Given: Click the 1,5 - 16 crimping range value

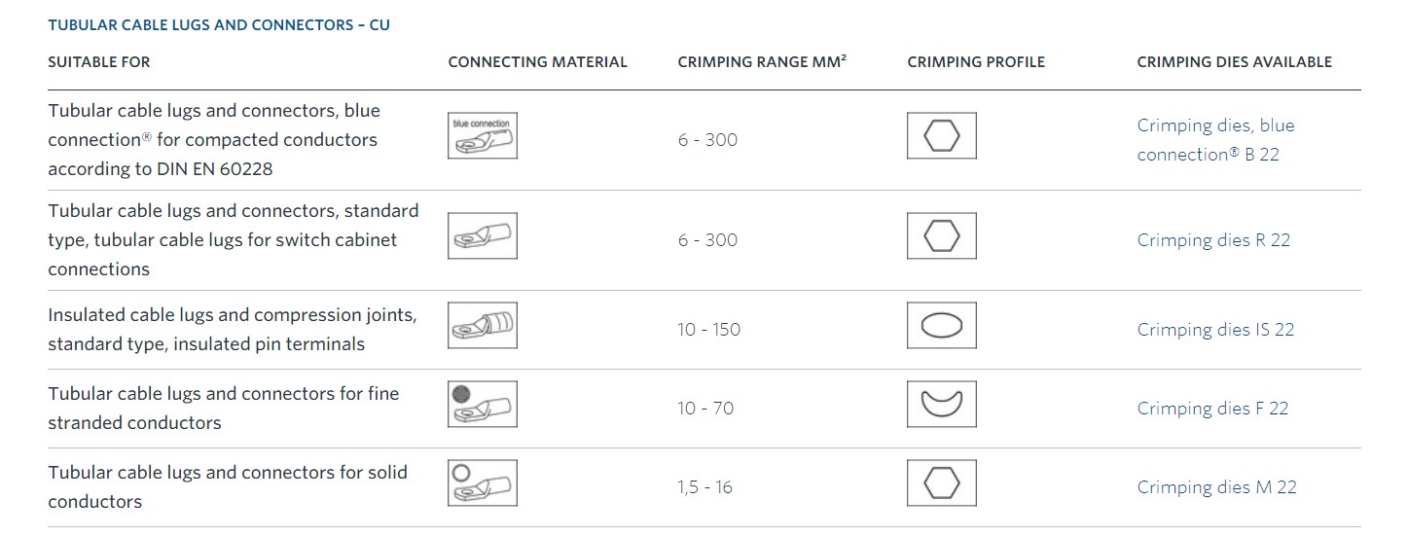Looking at the screenshot, I should [705, 487].
